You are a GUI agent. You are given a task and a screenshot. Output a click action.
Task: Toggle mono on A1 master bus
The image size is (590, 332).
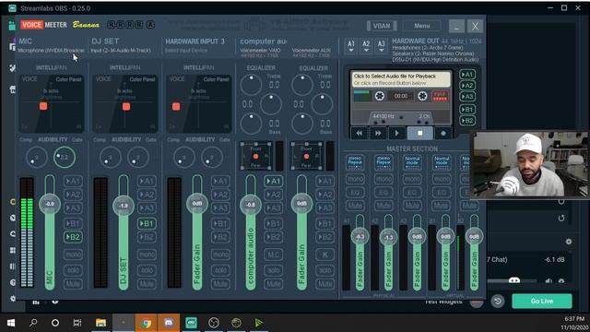tap(355, 179)
